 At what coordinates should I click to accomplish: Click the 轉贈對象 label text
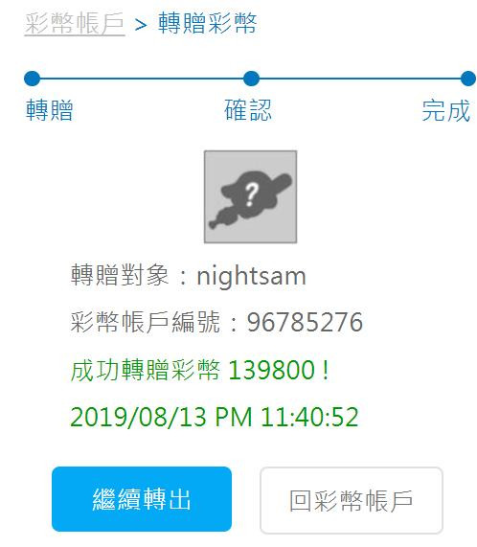(120, 275)
